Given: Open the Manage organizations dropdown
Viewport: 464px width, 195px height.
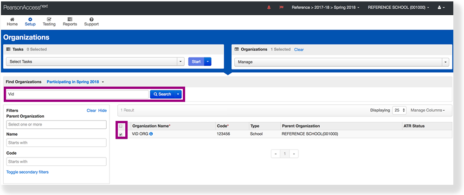Looking at the screenshot, I should click(x=445, y=62).
